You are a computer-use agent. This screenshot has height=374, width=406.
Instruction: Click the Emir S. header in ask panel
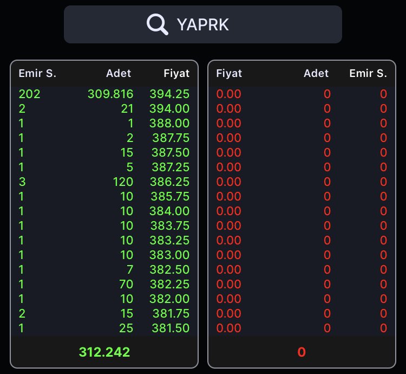[368, 73]
